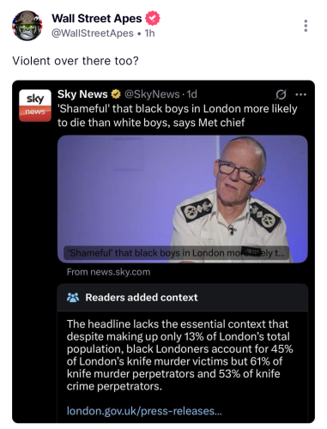The width and height of the screenshot is (327, 429).
Task: Click the Wall Street Apes display name
Action: [97, 19]
